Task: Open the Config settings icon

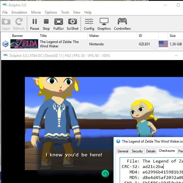Action: pos(89,24)
